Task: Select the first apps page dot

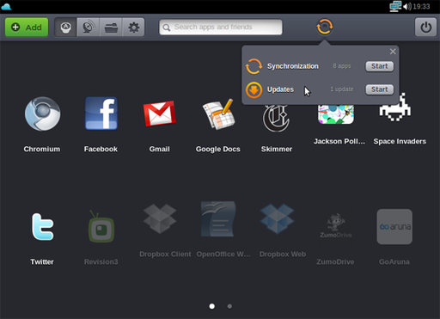Action: tap(212, 306)
